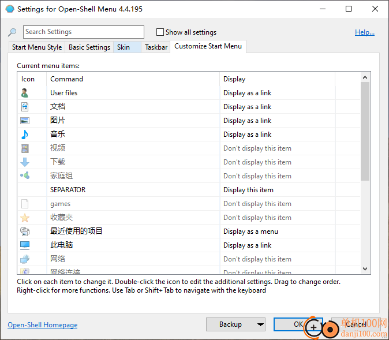Select the Customize Start Menu tab
389x340 pixels.
(208, 46)
